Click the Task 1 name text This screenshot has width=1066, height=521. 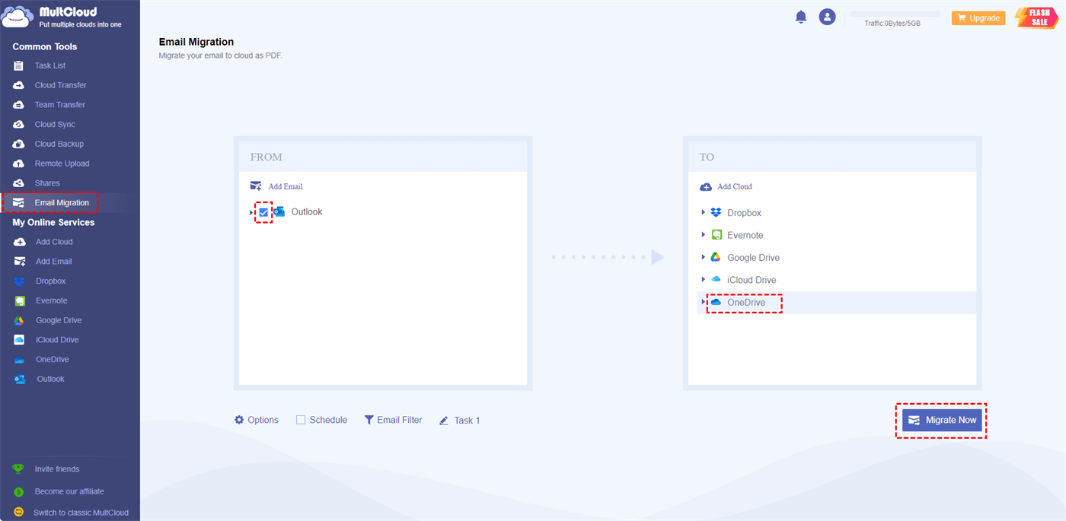pos(467,421)
